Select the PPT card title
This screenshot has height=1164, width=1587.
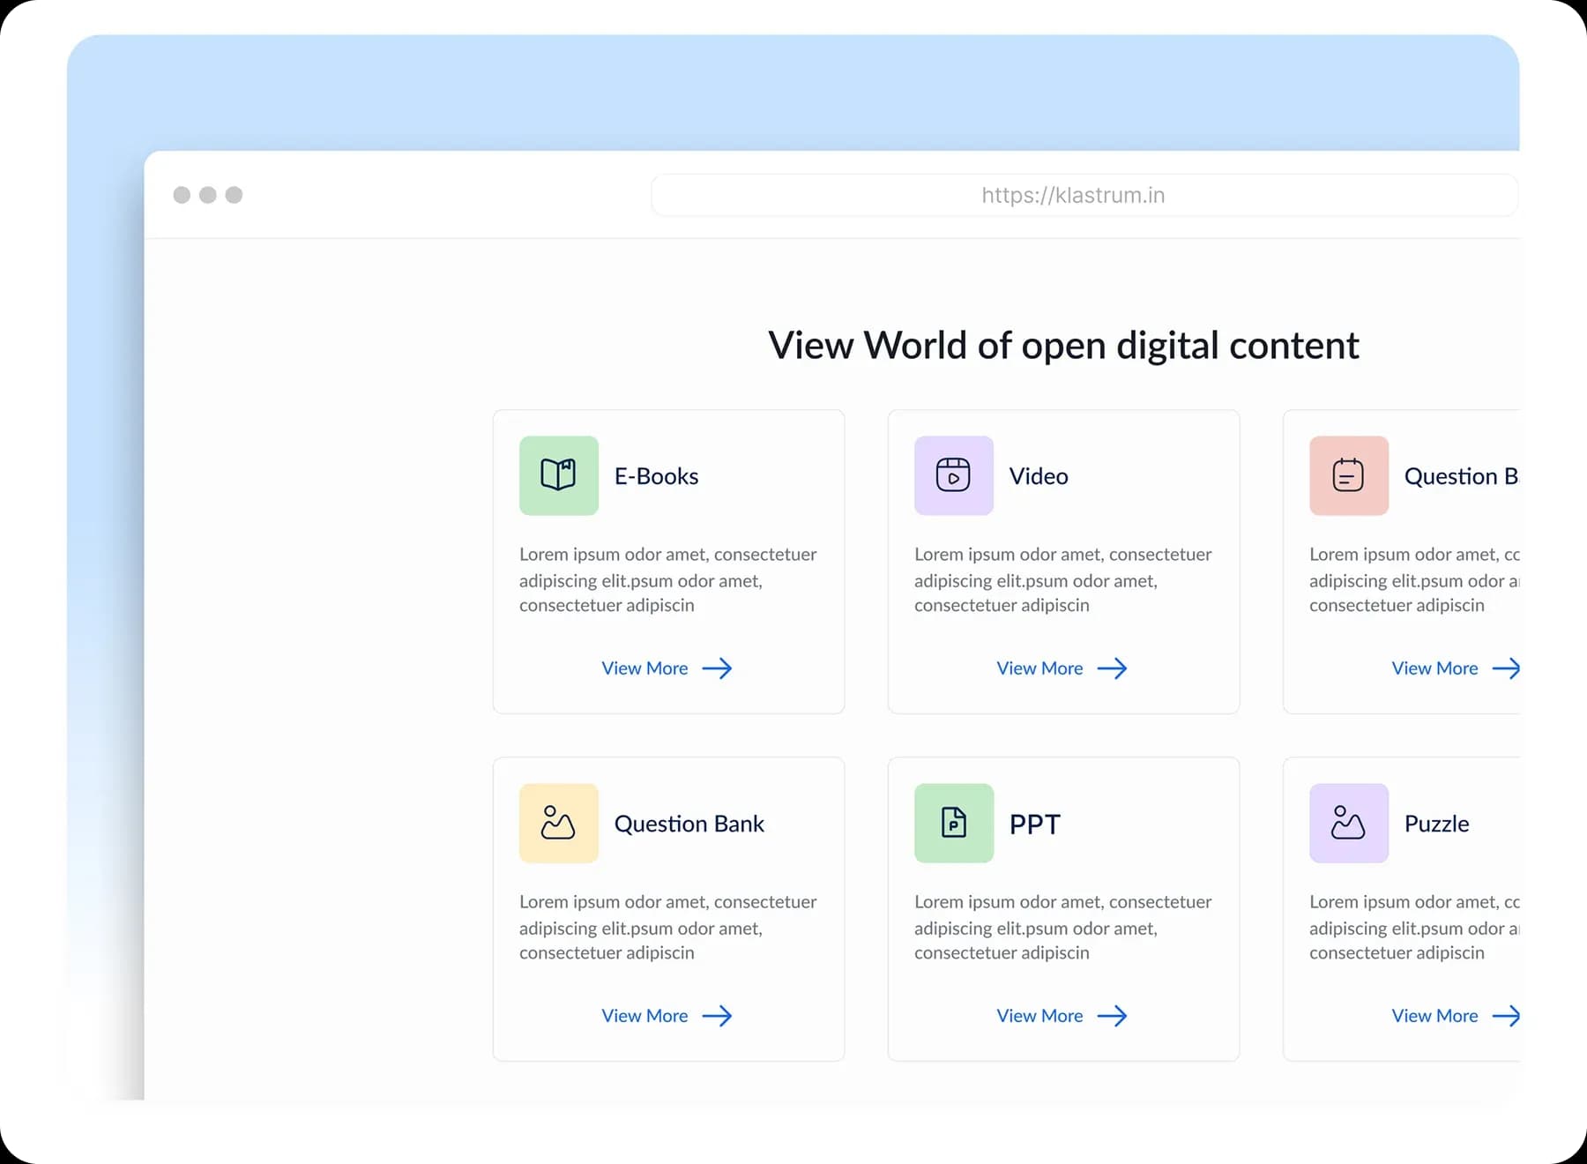tap(1035, 824)
